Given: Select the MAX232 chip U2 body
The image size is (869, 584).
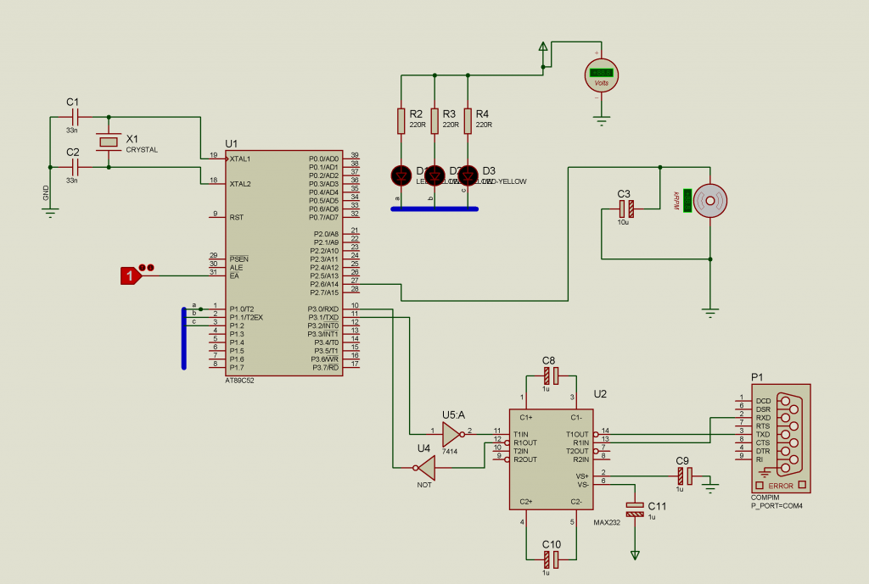Looking at the screenshot, I should coord(552,459).
